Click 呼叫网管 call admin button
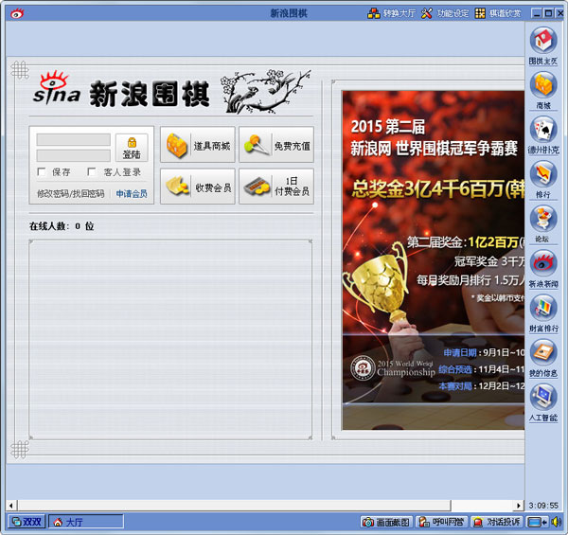 (x=441, y=522)
